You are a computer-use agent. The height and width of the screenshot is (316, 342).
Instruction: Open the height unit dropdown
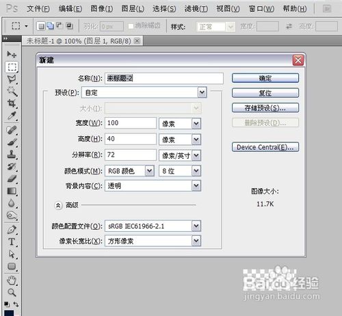[x=180, y=140]
